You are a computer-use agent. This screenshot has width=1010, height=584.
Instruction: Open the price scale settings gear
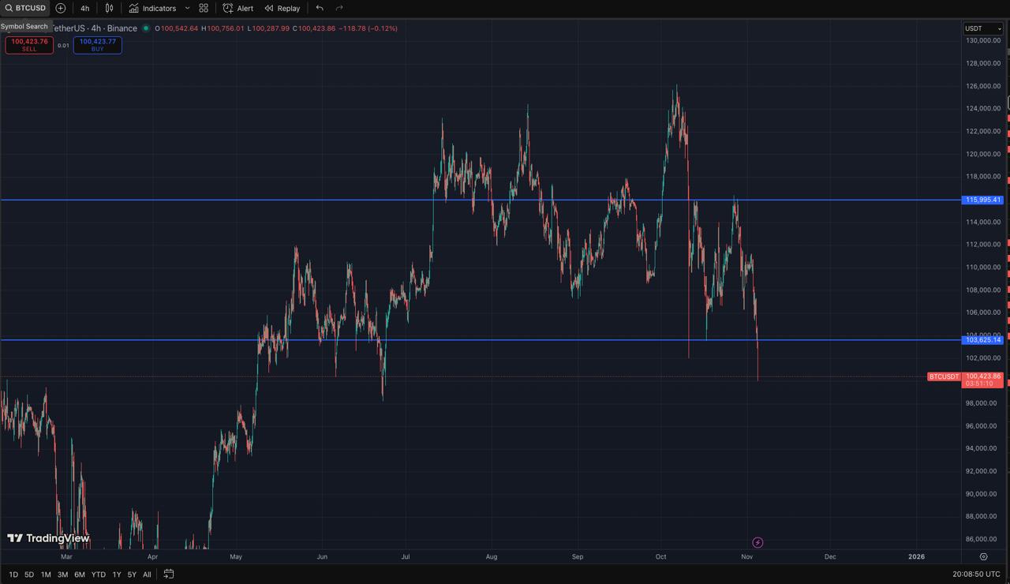point(983,556)
